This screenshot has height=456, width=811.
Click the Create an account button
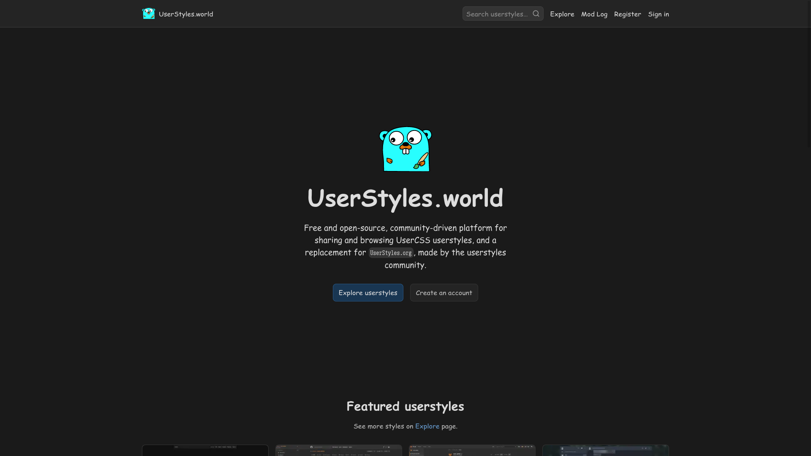(x=444, y=292)
